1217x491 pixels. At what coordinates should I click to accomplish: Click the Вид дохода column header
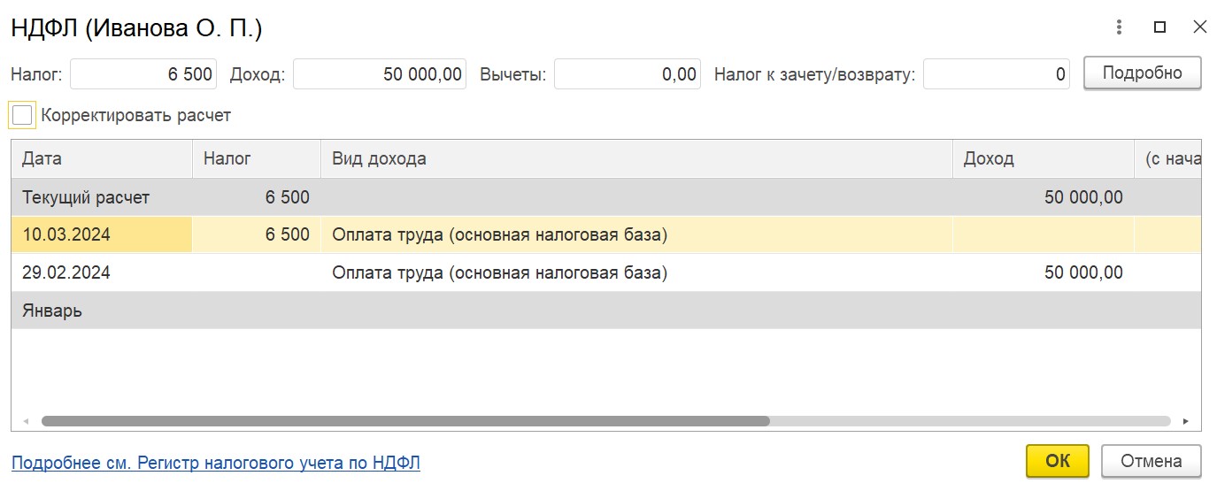[x=637, y=159]
